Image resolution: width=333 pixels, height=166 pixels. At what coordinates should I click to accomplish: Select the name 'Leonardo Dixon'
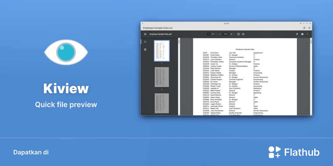pyautogui.click(x=217, y=106)
